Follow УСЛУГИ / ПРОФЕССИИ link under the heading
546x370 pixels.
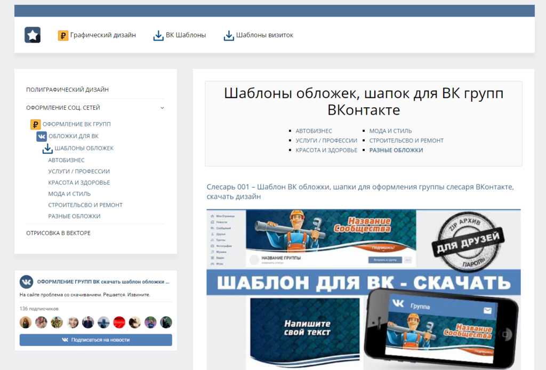[x=326, y=141]
